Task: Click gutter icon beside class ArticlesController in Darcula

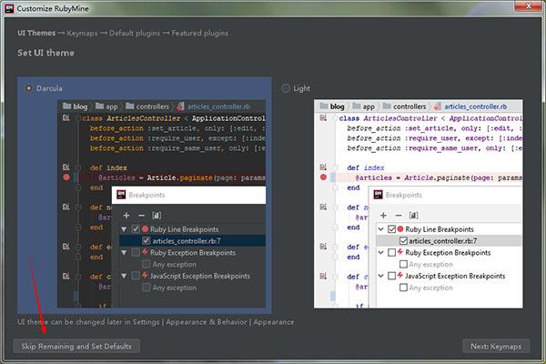Action: tap(66, 117)
